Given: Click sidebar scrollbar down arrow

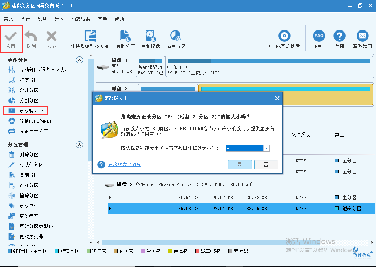Looking at the screenshot, I should (91, 243).
